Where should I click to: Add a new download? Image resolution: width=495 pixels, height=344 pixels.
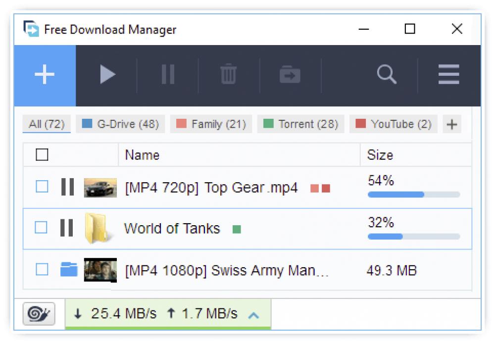[44, 74]
